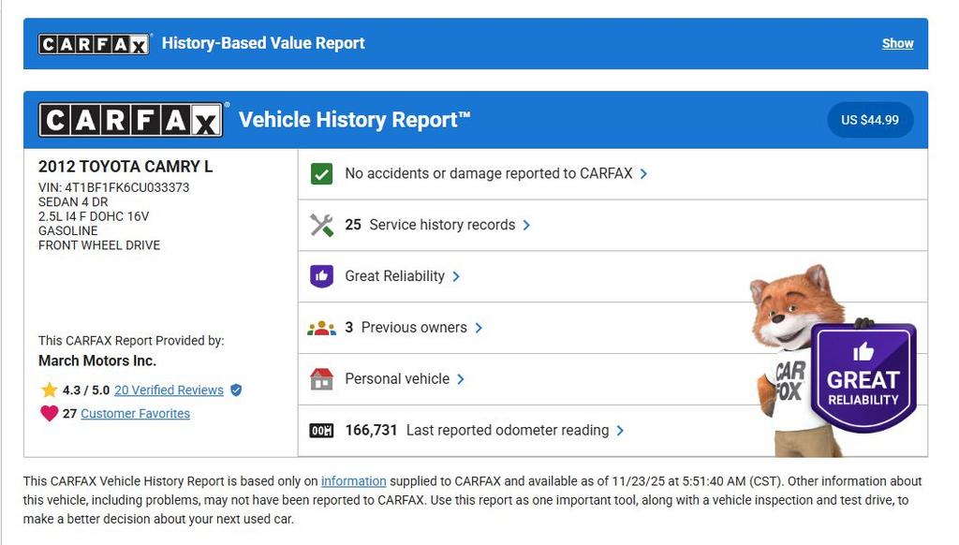Open the Customer Favorites link
Screen dimensions: 959x545
click(135, 413)
